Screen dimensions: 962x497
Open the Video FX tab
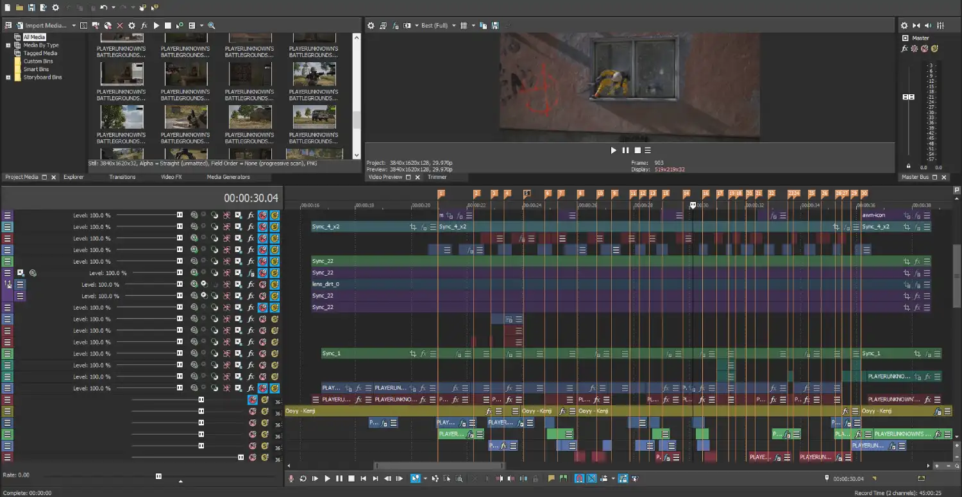pos(171,177)
